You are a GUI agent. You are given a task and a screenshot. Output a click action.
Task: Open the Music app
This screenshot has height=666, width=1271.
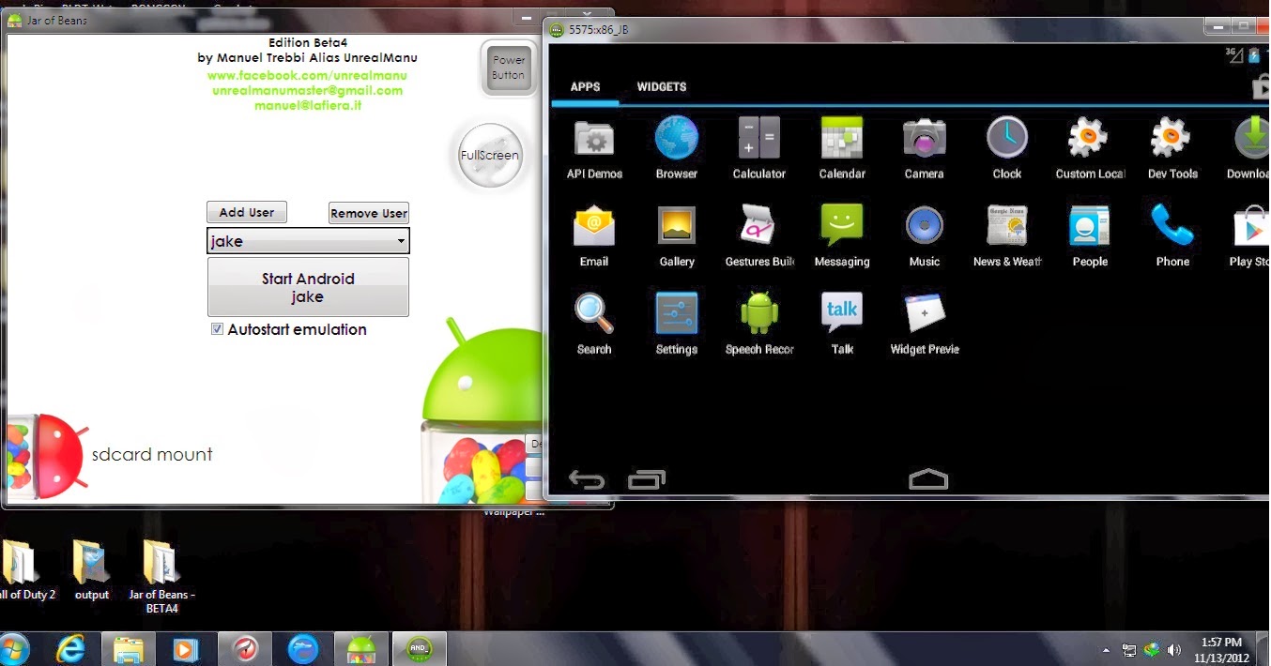[925, 235]
